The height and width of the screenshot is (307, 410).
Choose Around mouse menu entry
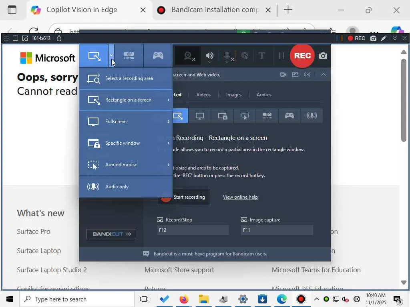126,165
